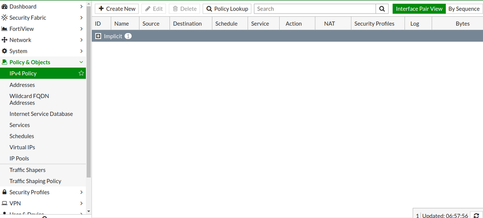Click the ID column header
The image size is (483, 218).
(101, 24)
